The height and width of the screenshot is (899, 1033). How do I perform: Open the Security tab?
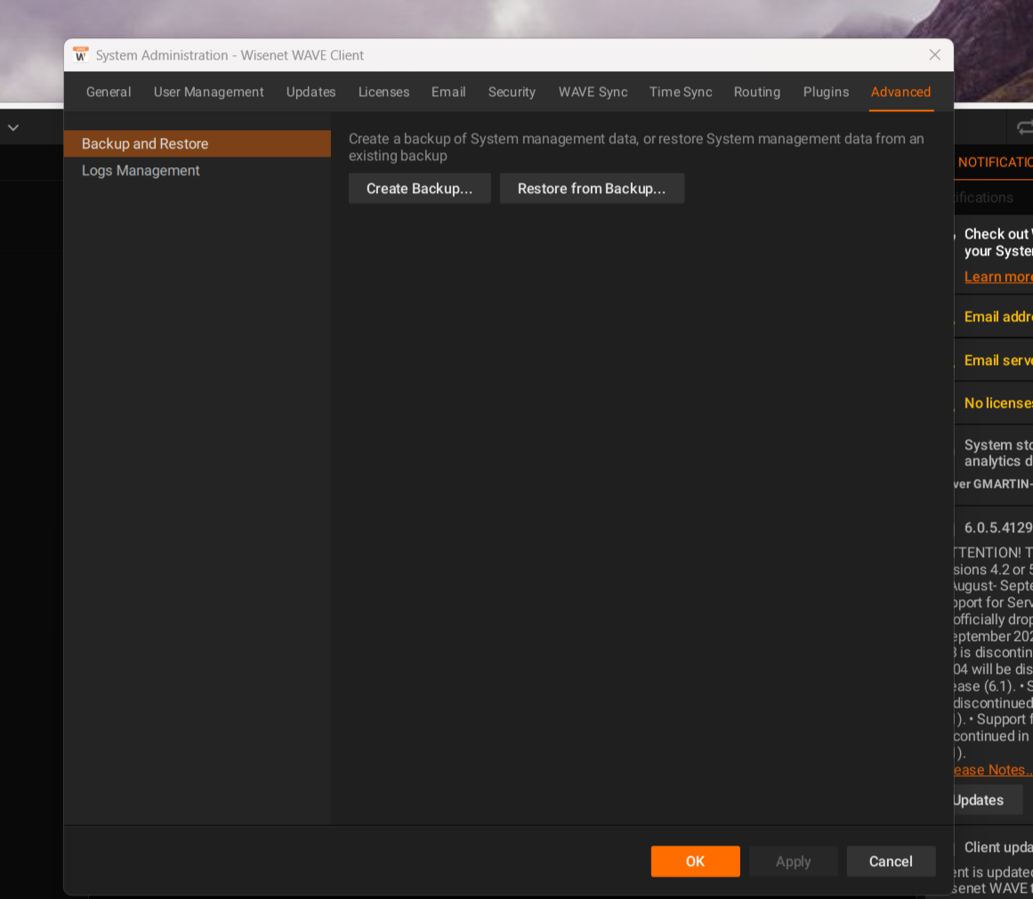point(512,92)
